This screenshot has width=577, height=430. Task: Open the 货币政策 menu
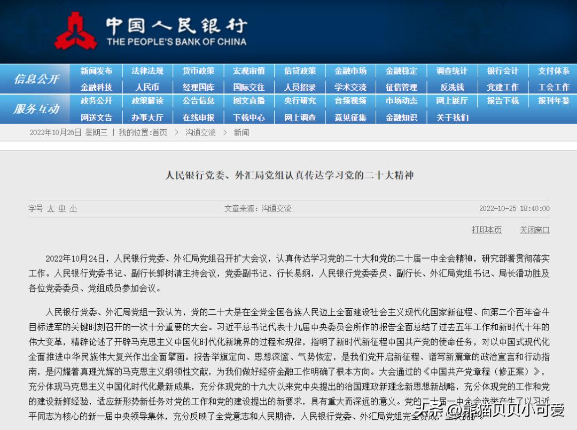[198, 70]
